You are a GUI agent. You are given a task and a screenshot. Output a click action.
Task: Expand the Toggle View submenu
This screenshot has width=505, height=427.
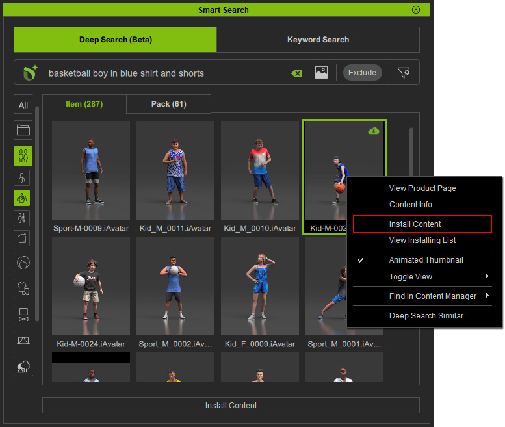click(x=422, y=277)
